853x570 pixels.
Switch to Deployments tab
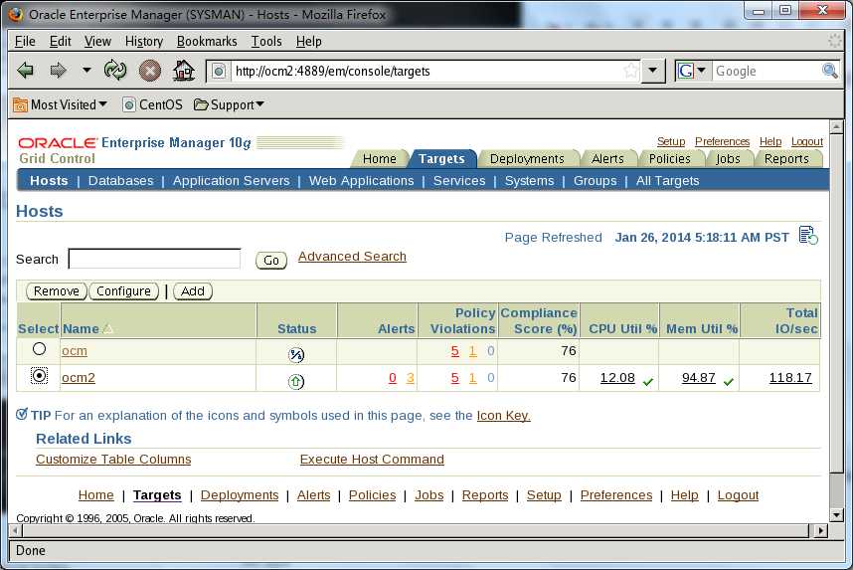click(x=527, y=158)
